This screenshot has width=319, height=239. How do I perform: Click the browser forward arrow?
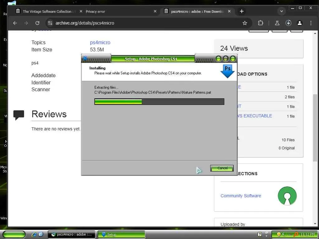tap(26, 23)
